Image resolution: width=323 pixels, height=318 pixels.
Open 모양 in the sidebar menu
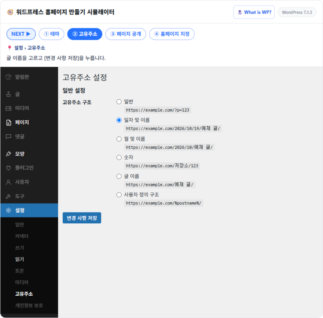pos(29,154)
